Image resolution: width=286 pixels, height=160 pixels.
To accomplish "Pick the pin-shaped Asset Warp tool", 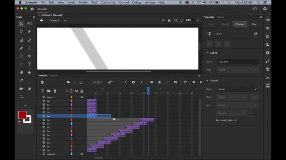I will coord(29,32).
